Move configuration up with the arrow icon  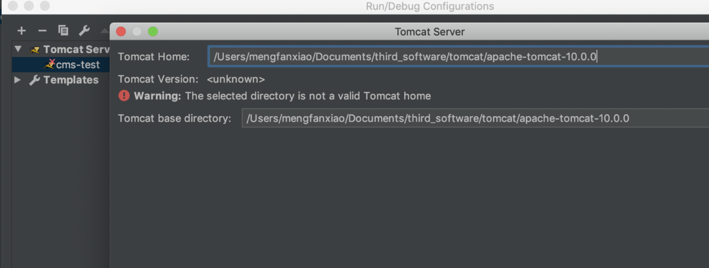tap(105, 30)
